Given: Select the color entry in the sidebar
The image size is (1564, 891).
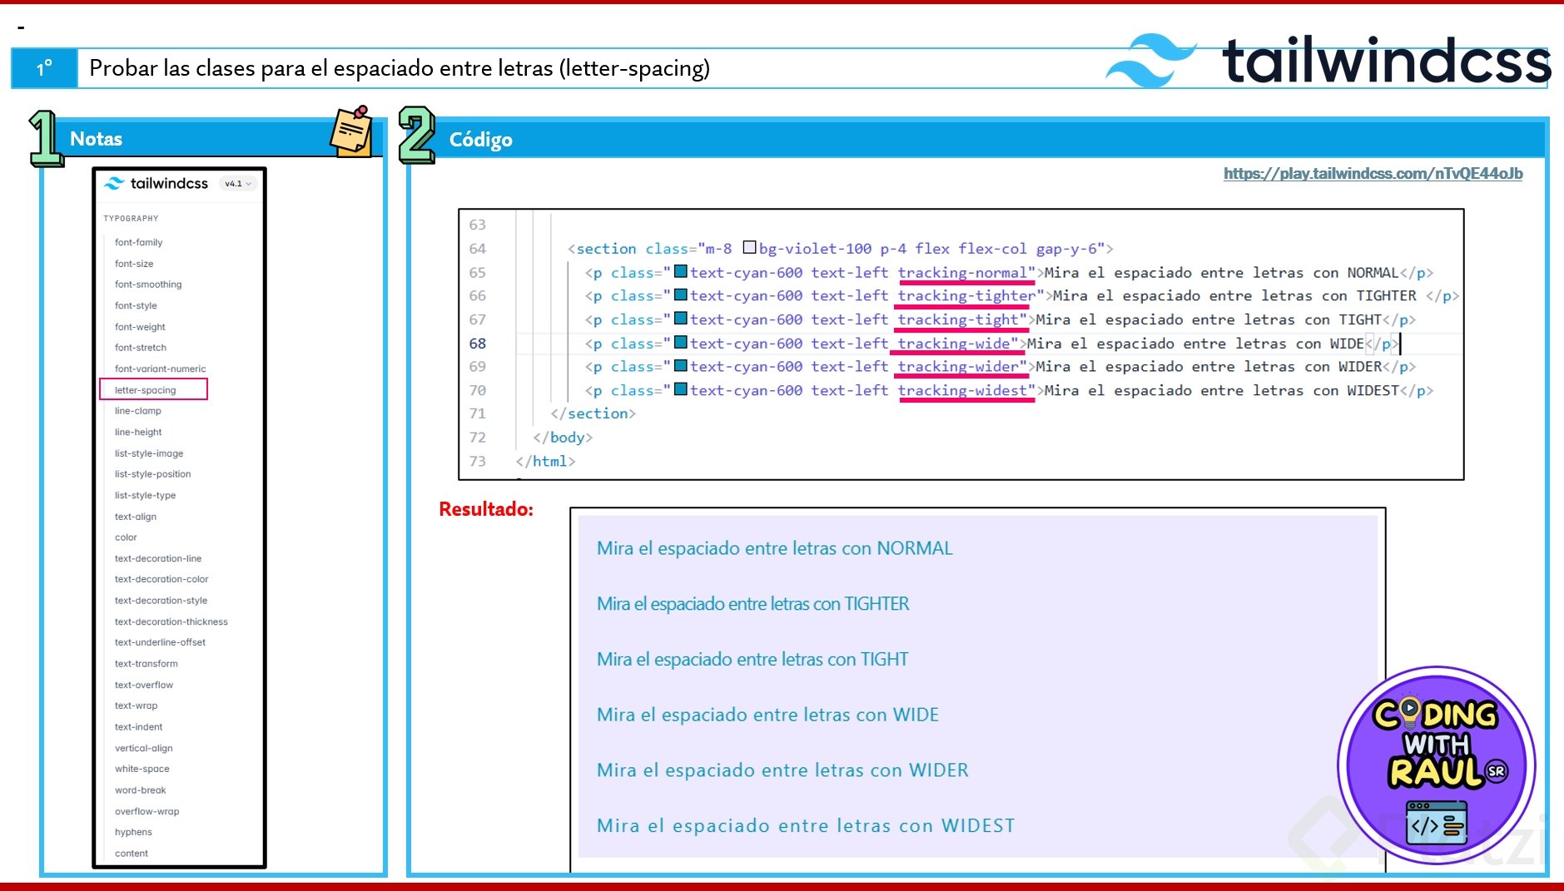Looking at the screenshot, I should click(126, 537).
